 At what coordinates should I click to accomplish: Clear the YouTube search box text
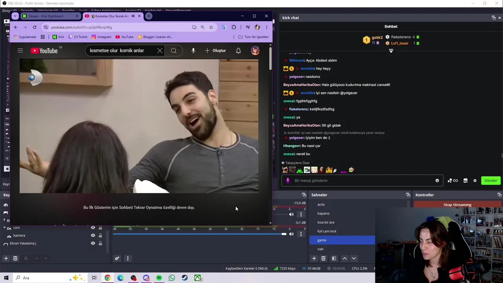click(160, 50)
